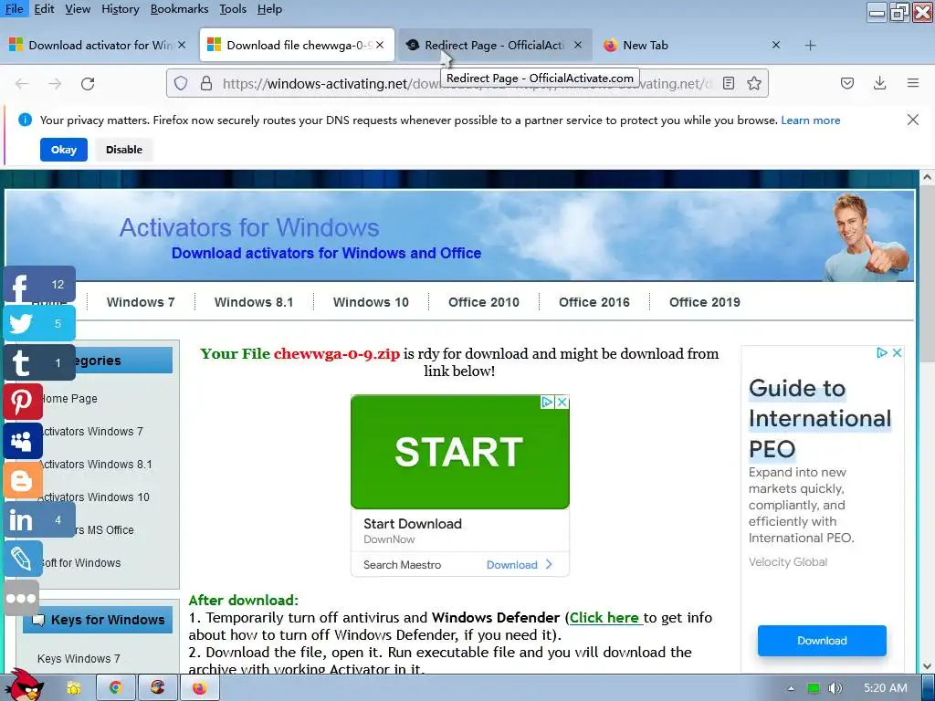935x701 pixels.
Task: Open the Click here Defender link
Action: pyautogui.click(x=606, y=618)
